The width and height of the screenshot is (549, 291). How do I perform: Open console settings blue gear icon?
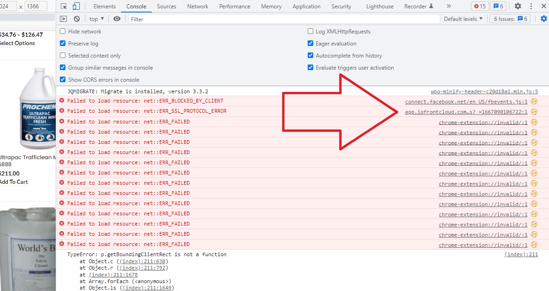[543, 19]
